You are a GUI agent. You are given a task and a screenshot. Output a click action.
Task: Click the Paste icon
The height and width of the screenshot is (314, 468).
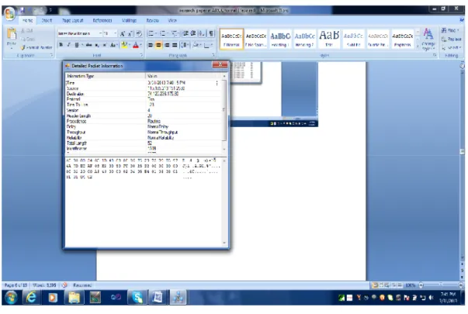click(12, 33)
